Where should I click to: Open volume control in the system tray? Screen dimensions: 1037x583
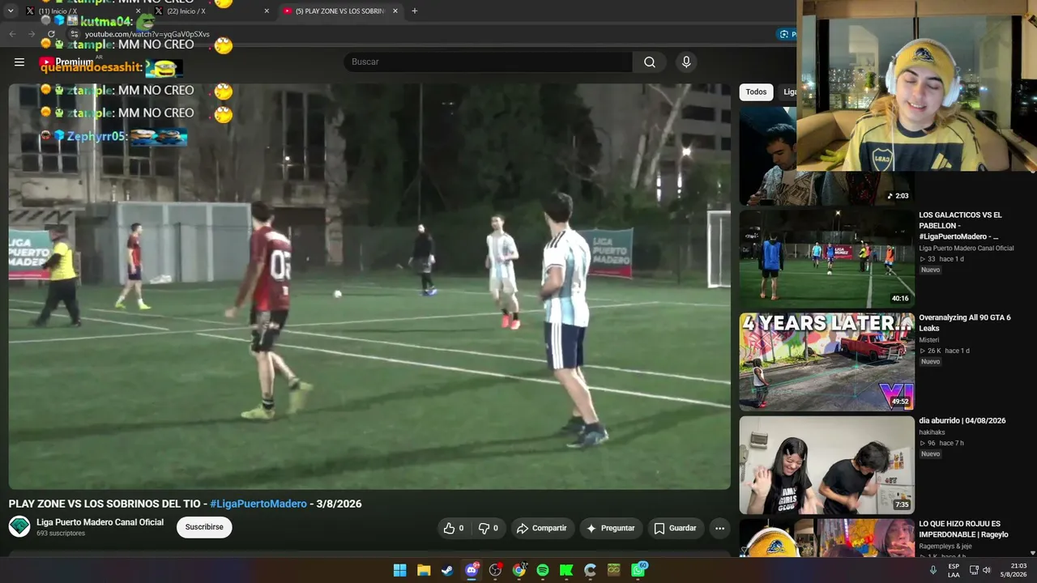click(987, 570)
